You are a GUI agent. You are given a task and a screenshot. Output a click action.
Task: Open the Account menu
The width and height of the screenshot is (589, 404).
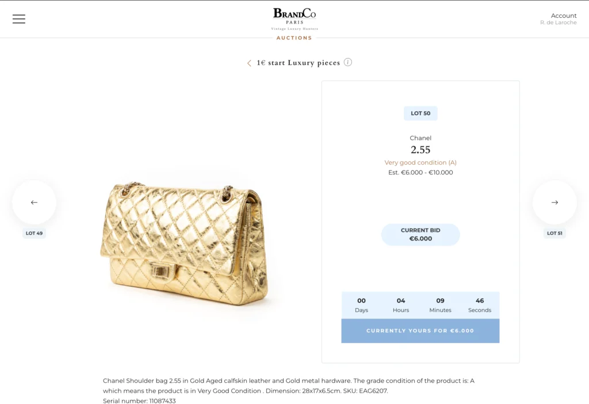(563, 15)
